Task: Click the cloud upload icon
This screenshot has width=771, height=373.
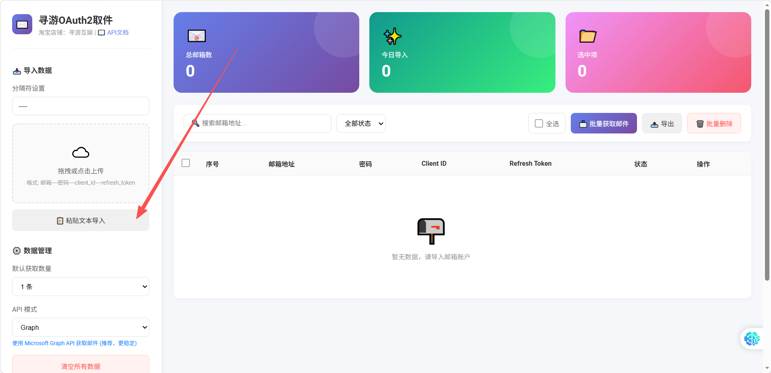Action: [x=81, y=152]
